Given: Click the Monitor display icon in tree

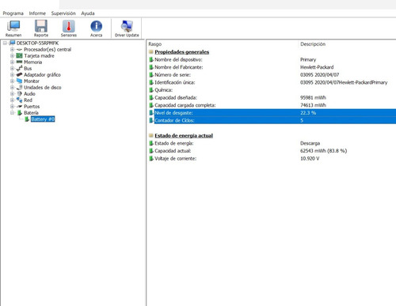Looking at the screenshot, I should (x=19, y=81).
